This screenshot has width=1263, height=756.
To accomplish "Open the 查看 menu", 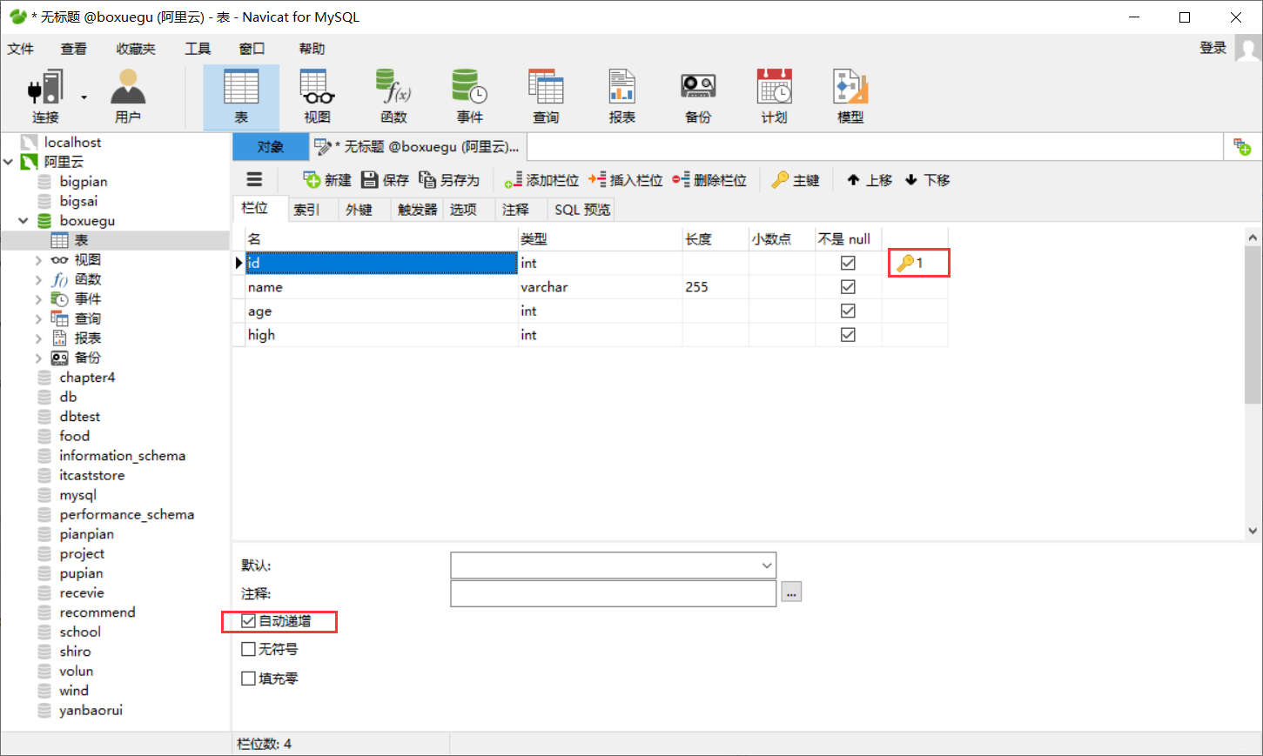I will pos(74,49).
